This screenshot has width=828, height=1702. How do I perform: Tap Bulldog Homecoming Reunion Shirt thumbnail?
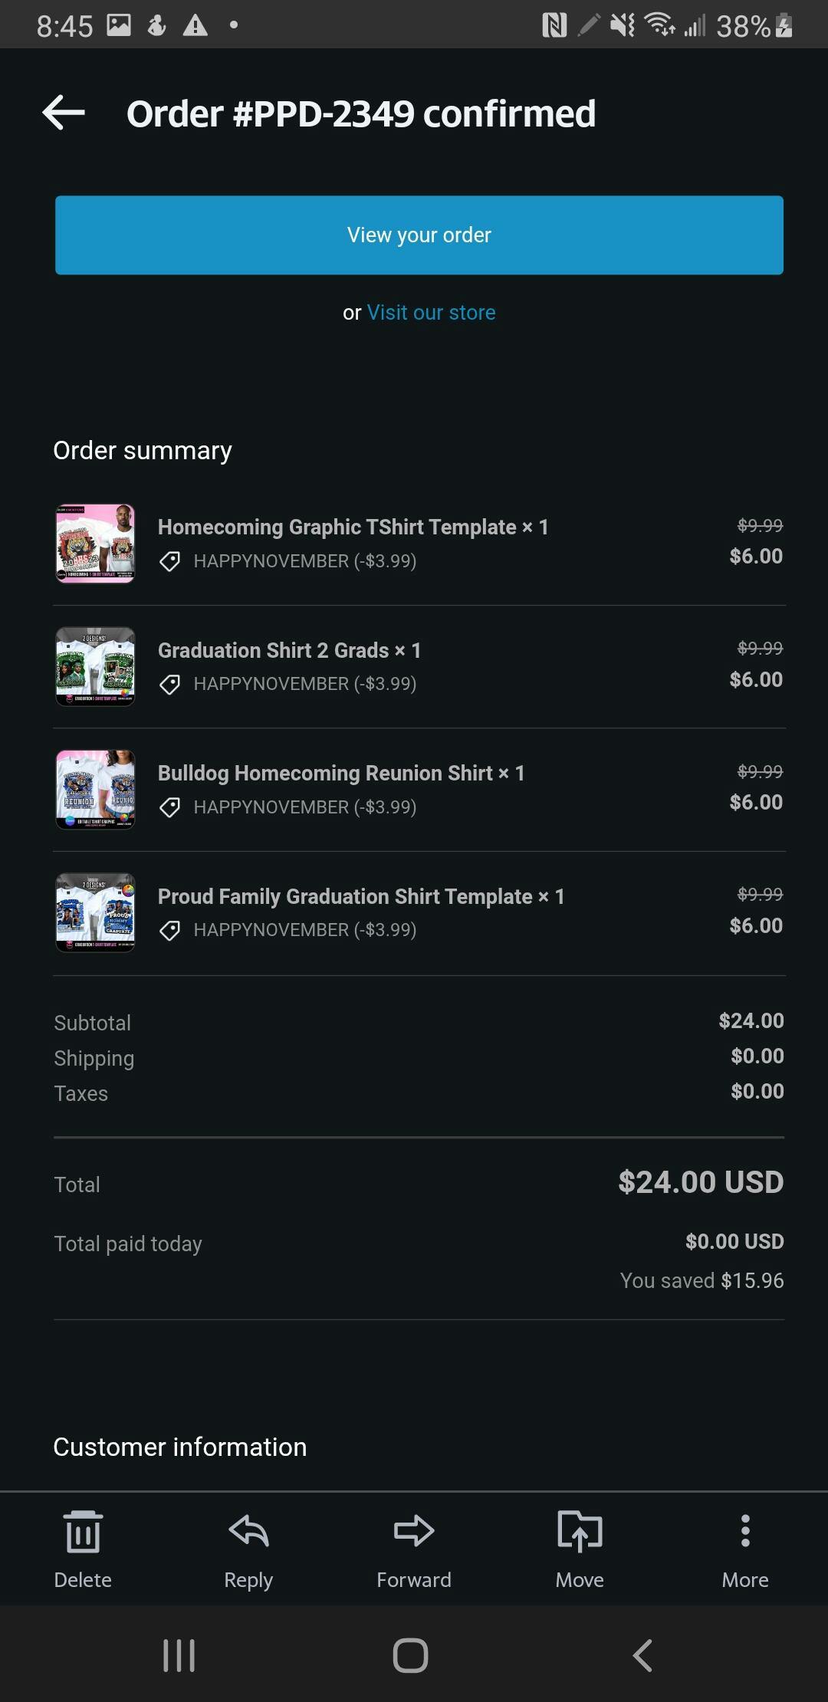(96, 790)
